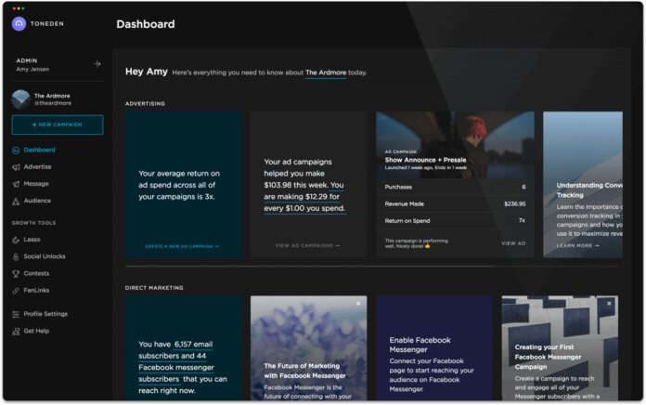
Task: Click the Audience icon in sidebar
Action: tap(16, 201)
